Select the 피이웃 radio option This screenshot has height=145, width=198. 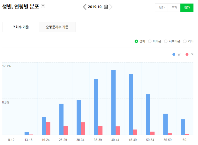click(150, 41)
